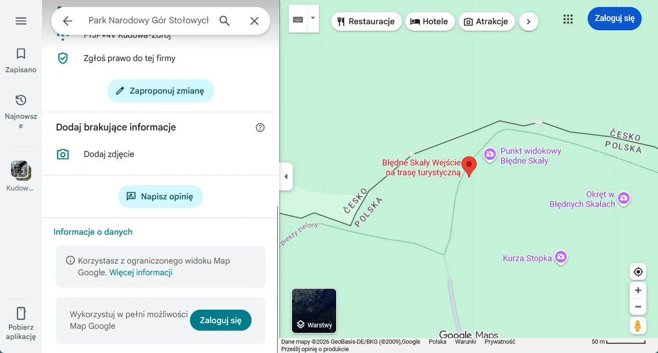
Task: Open Najnowsze recent history
Action: click(21, 112)
